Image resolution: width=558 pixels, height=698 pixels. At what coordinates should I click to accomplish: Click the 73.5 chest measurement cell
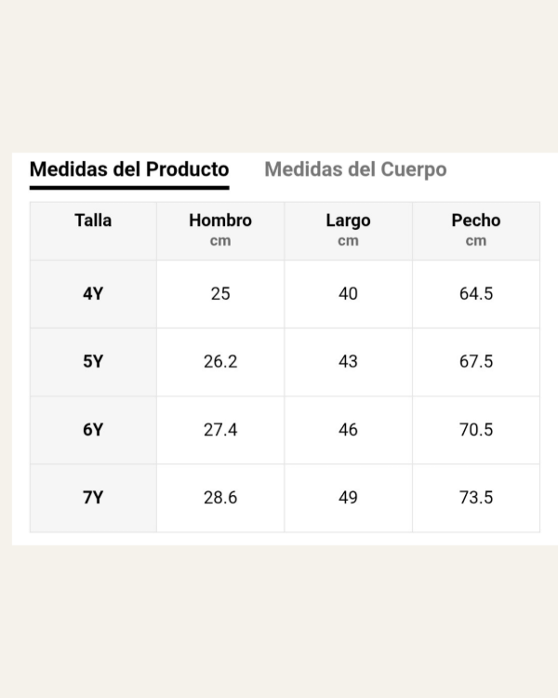click(475, 498)
